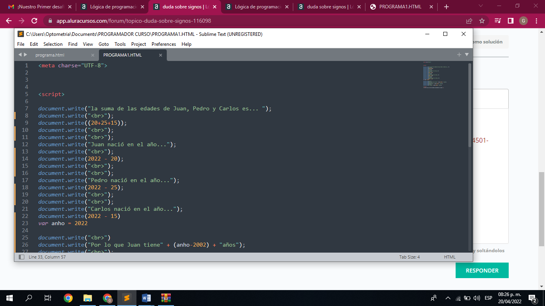545x306 pixels.
Task: Open the Tools menu
Action: [120, 44]
